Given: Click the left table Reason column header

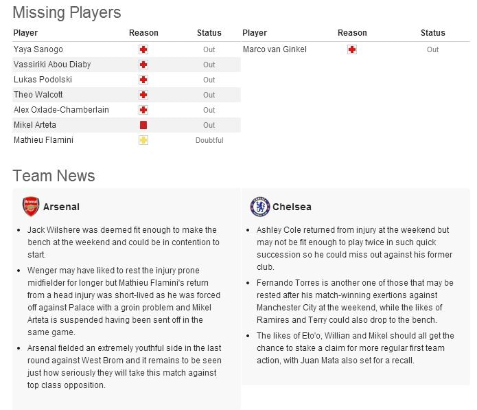Looking at the screenshot, I should coord(143,33).
